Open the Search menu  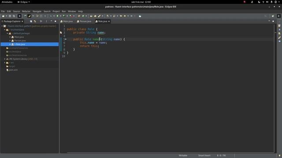pos(47,11)
